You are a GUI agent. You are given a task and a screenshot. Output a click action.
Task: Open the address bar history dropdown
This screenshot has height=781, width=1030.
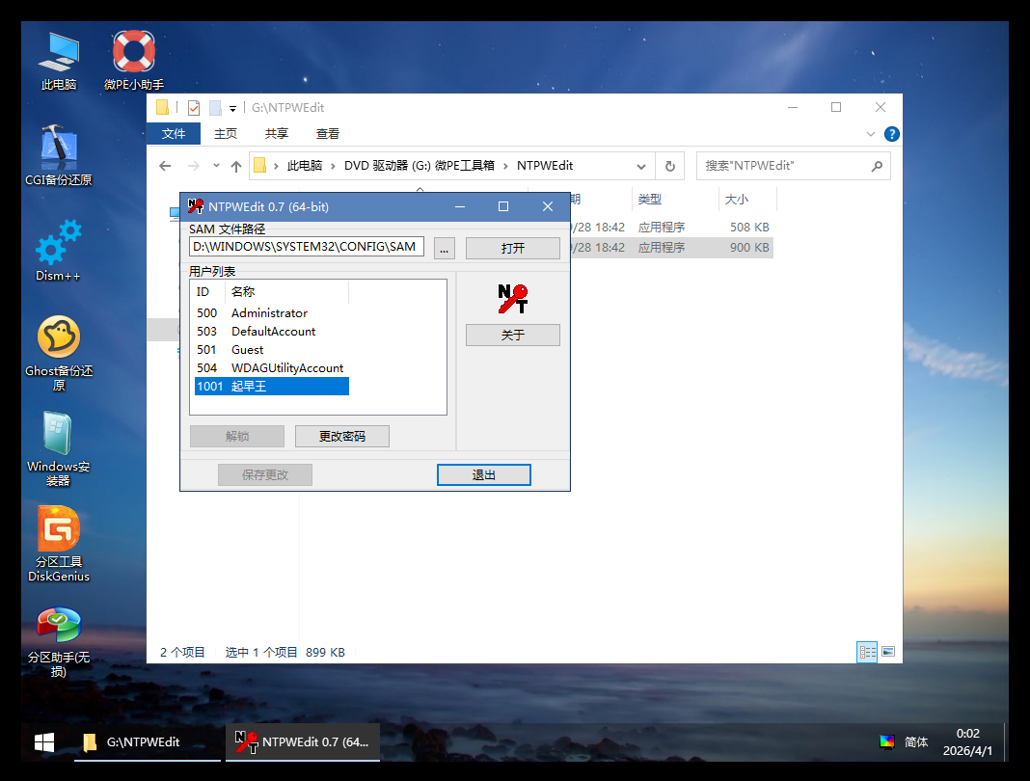641,166
